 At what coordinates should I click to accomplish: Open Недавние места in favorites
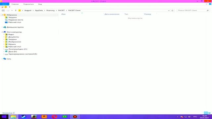[16, 20]
